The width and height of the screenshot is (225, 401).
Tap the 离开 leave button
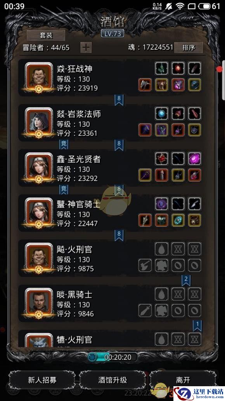click(x=183, y=380)
